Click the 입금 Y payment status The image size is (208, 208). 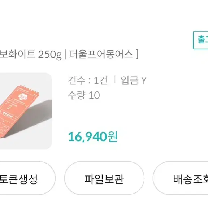click(x=134, y=81)
